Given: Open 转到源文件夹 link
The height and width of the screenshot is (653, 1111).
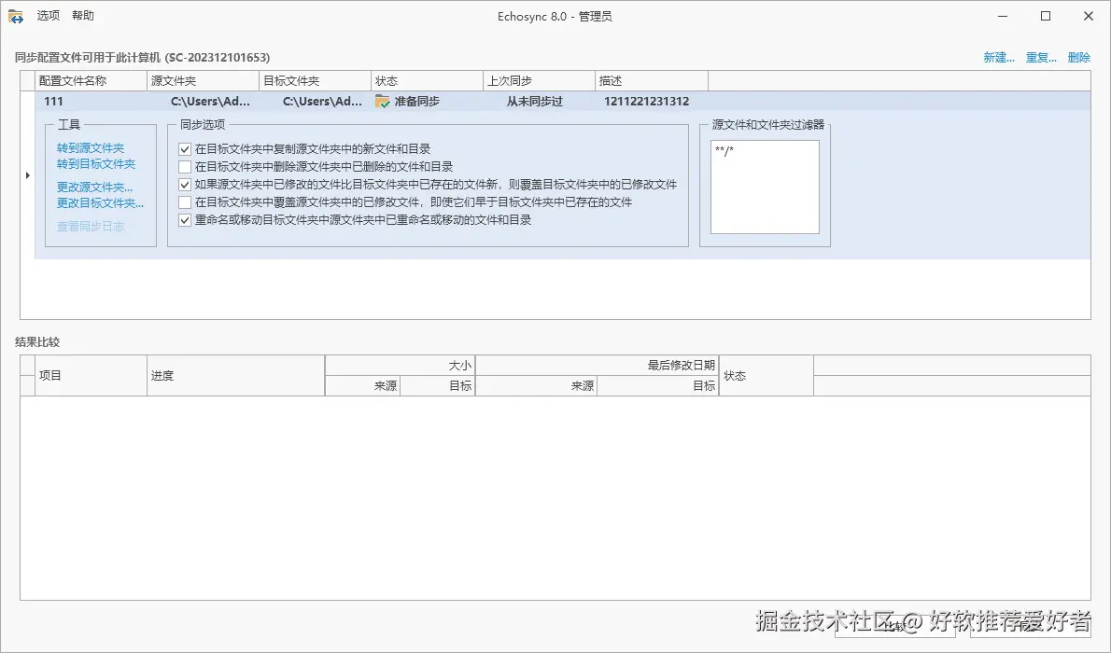Looking at the screenshot, I should tap(91, 148).
